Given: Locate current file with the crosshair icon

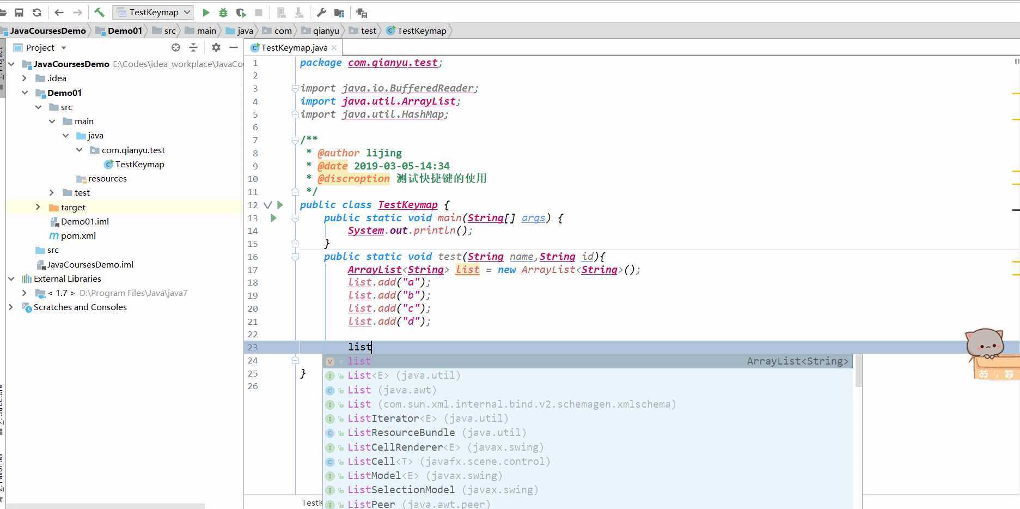Looking at the screenshot, I should click(175, 47).
